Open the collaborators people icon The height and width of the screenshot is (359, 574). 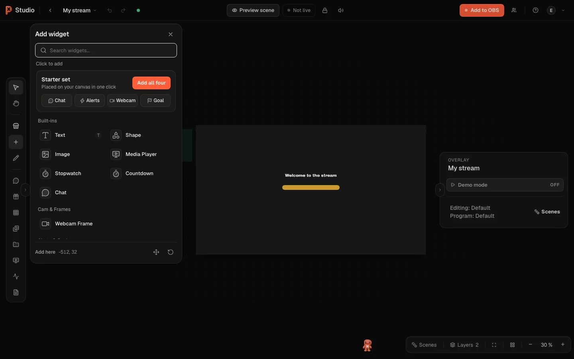point(514,10)
